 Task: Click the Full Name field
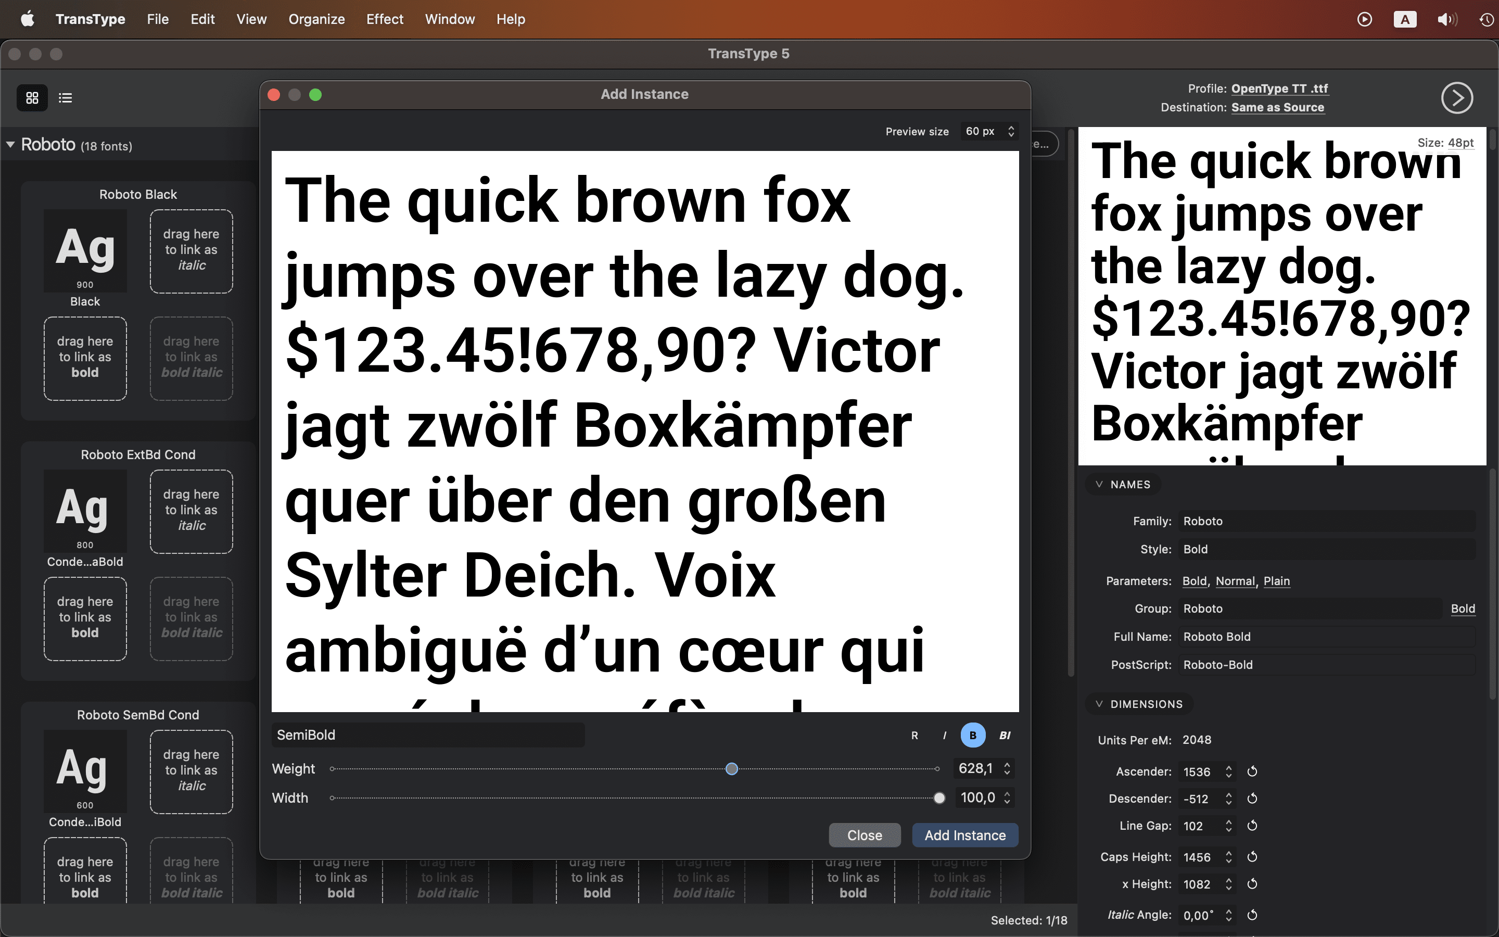click(x=1326, y=637)
